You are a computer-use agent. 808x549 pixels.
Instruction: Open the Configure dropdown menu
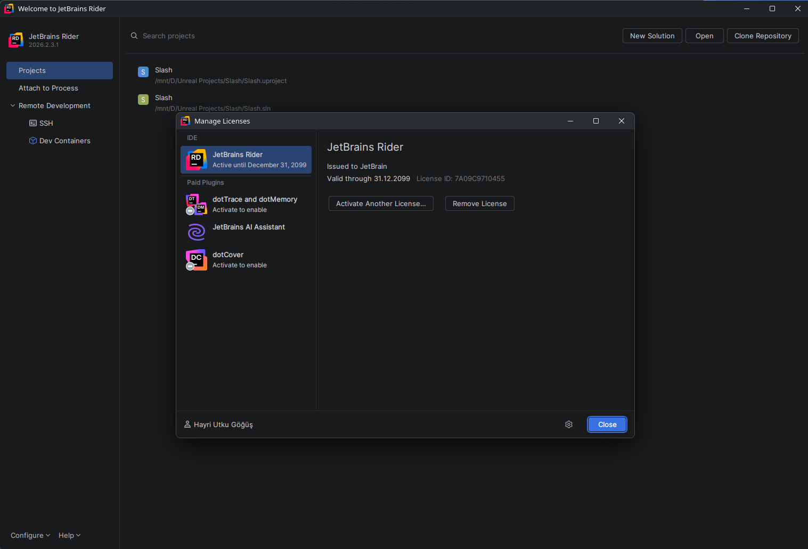click(30, 535)
